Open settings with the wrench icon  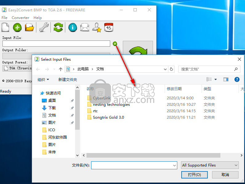point(44,27)
